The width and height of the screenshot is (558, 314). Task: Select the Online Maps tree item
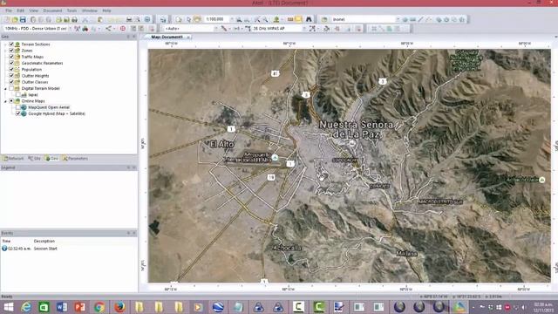tap(33, 101)
